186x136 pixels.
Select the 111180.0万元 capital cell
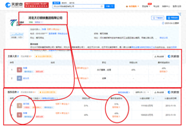(147, 106)
